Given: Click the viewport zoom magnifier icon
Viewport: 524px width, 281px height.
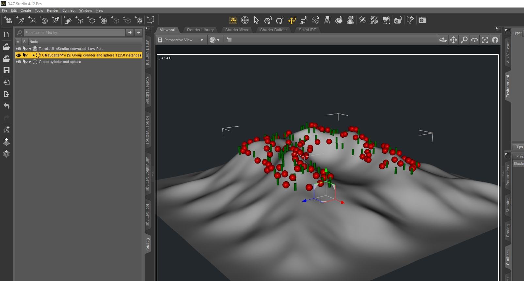Looking at the screenshot, I should pos(464,40).
